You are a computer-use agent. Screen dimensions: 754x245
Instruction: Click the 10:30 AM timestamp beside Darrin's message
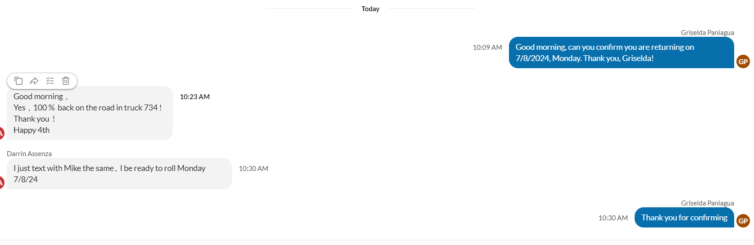click(253, 168)
